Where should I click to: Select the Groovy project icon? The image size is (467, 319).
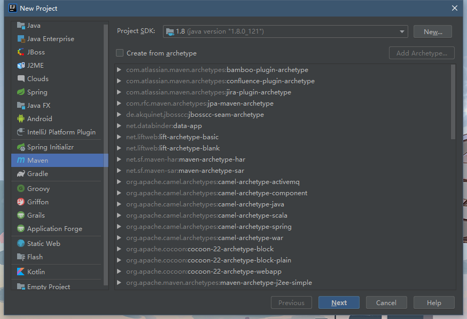coord(21,189)
